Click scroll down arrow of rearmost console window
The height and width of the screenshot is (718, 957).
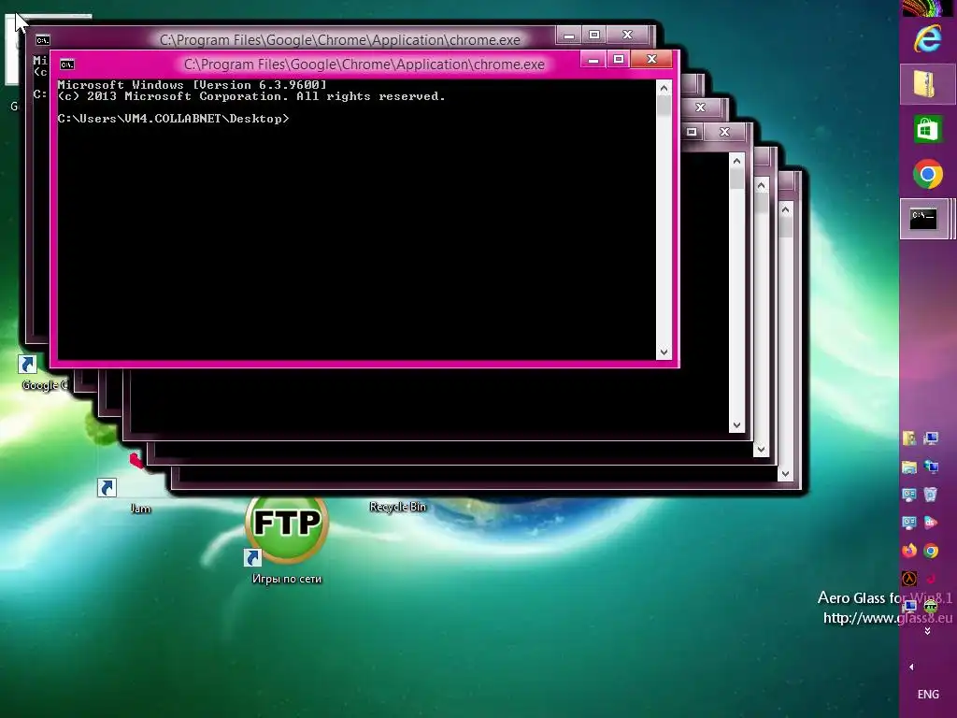785,474
